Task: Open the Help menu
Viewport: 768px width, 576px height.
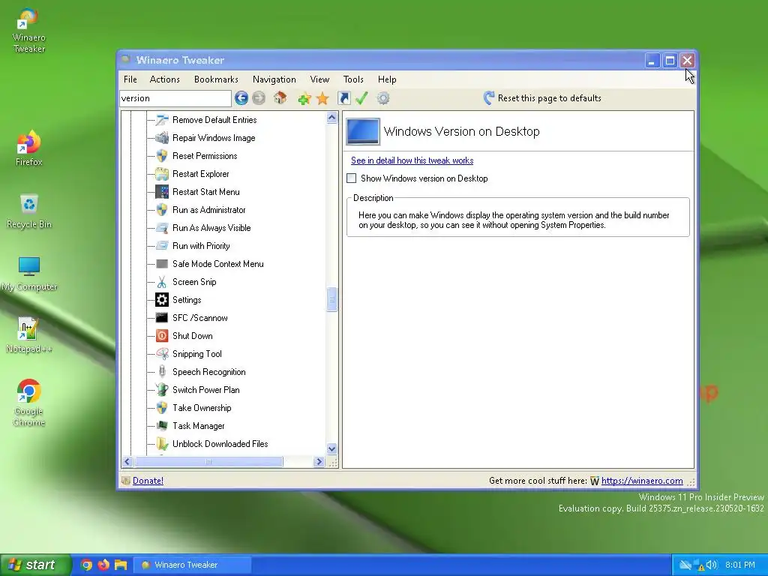Action: pyautogui.click(x=387, y=79)
